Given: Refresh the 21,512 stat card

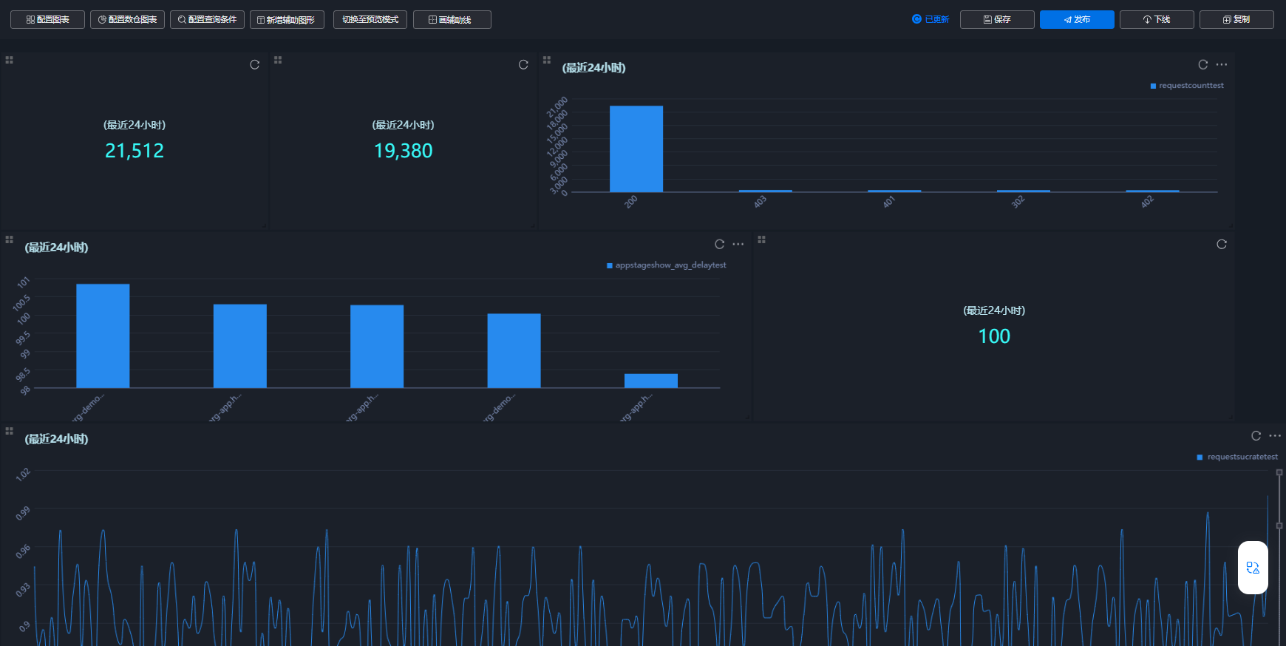Looking at the screenshot, I should pyautogui.click(x=254, y=65).
